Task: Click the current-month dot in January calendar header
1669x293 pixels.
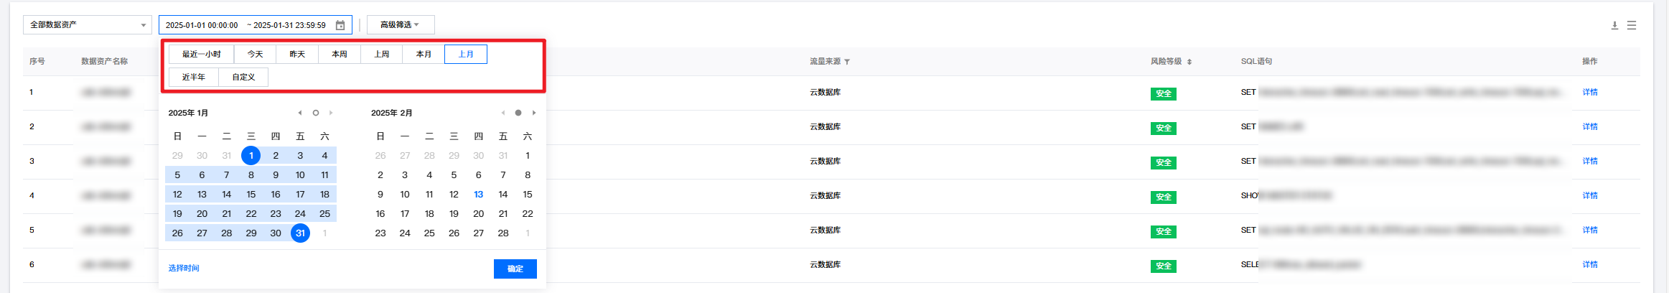Action: 316,113
